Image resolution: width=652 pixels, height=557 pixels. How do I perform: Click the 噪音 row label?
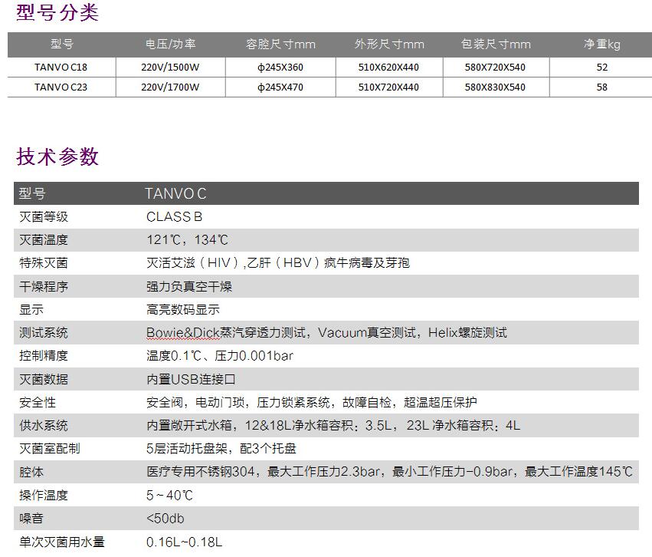pos(31,519)
